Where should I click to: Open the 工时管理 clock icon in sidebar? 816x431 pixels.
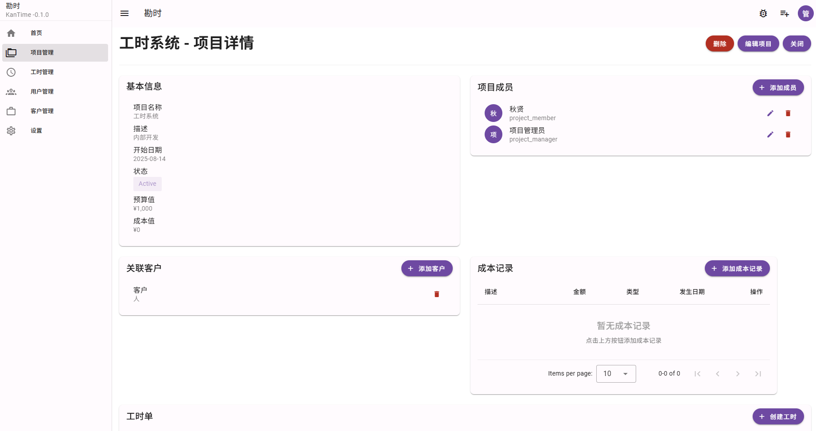tap(42, 72)
